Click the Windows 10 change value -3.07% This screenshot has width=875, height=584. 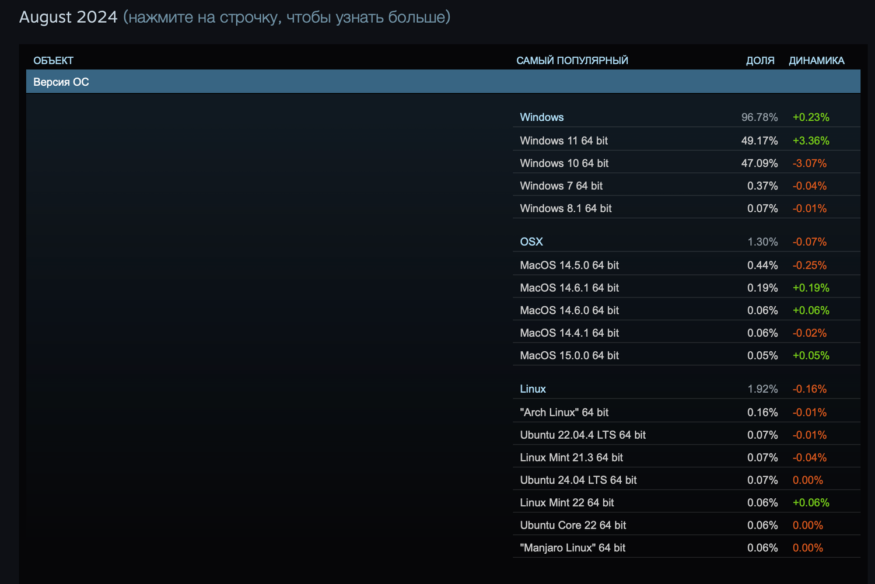click(810, 163)
